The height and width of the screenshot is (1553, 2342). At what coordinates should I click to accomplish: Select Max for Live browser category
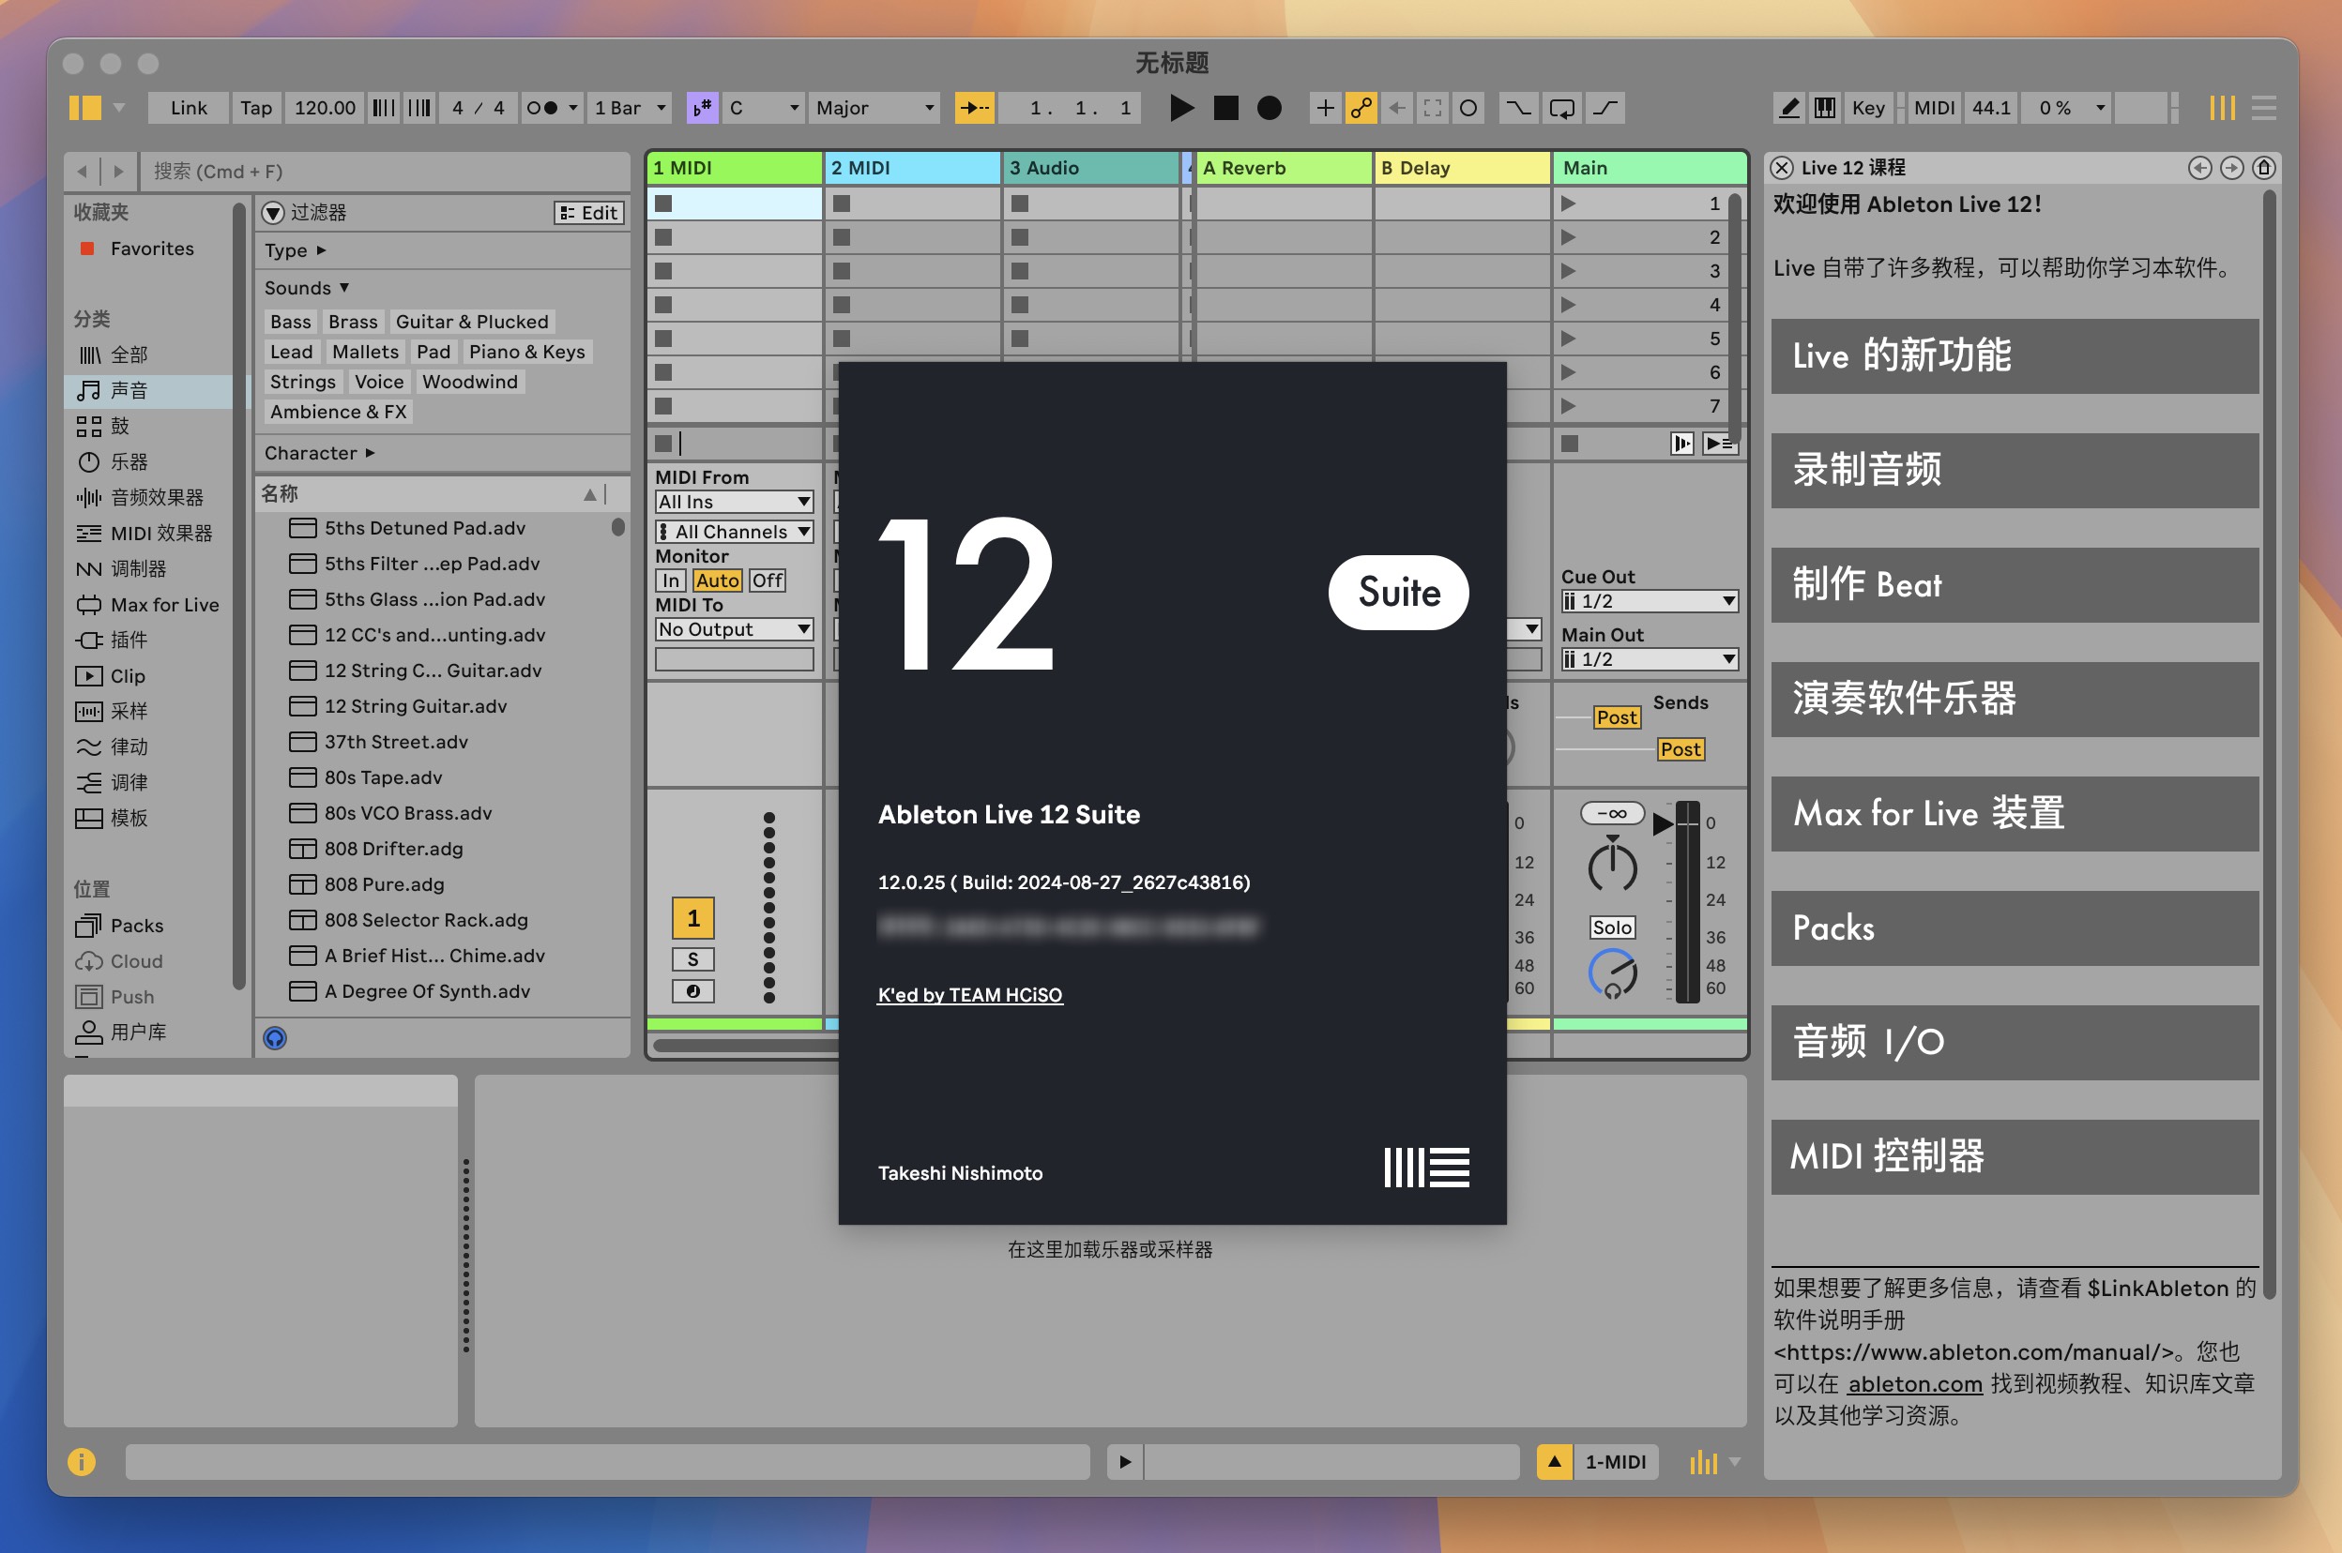(146, 604)
